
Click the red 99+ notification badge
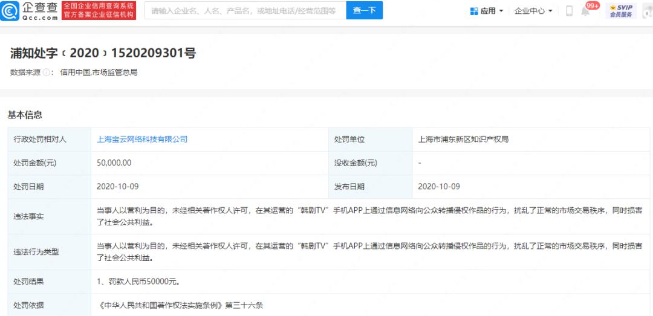(592, 5)
